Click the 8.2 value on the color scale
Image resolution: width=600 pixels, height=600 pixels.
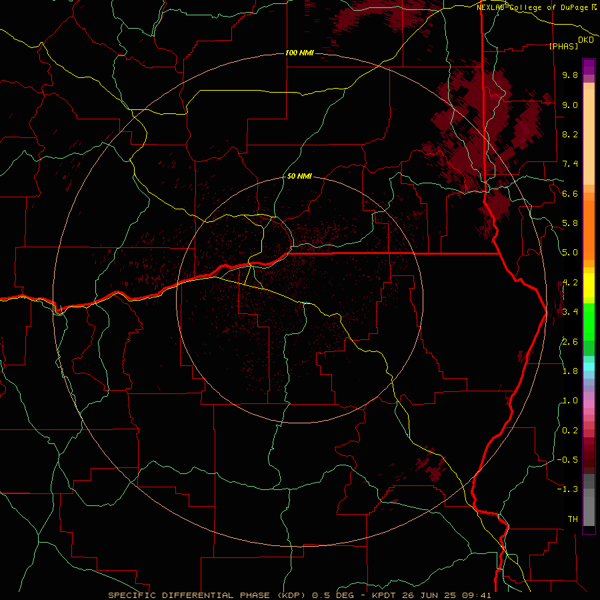(570, 134)
